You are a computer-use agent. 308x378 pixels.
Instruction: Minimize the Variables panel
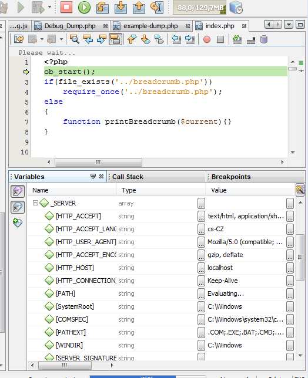(93, 177)
